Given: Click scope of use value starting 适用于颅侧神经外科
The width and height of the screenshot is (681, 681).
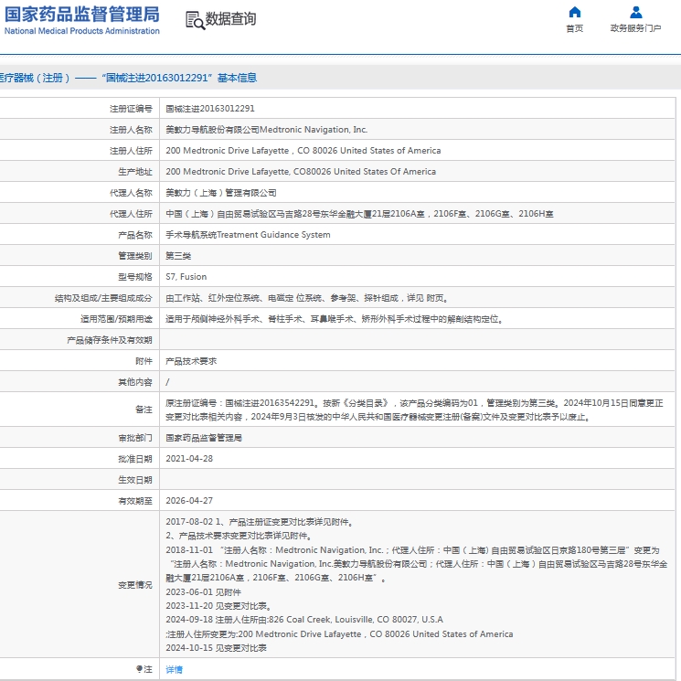Looking at the screenshot, I should pyautogui.click(x=335, y=319).
